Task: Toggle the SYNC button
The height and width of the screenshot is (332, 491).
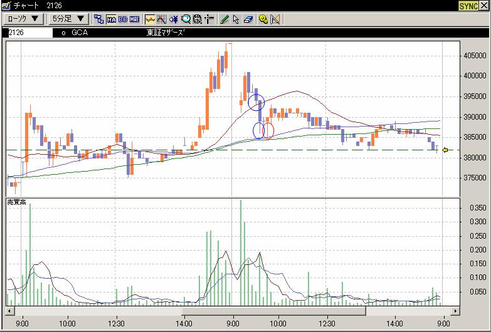Action: [x=468, y=6]
